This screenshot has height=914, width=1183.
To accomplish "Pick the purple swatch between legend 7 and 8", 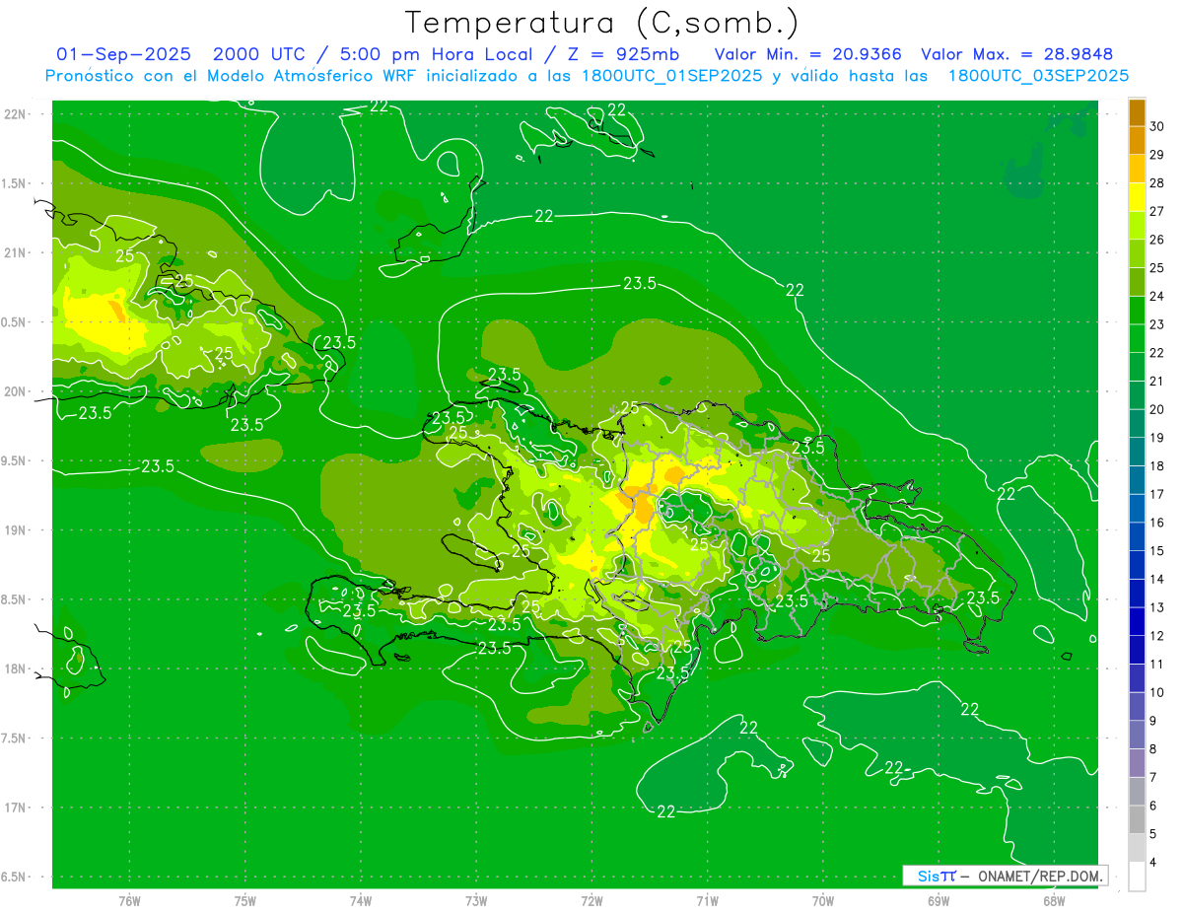I will tap(1137, 763).
